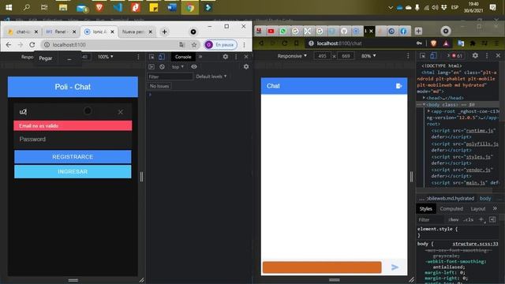Click the error count badge showing 61
This screenshot has height=284, width=505.
(457, 56)
